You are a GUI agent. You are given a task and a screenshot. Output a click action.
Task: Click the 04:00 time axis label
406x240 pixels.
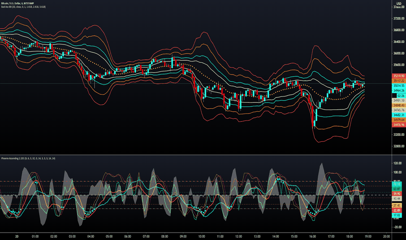91,237
